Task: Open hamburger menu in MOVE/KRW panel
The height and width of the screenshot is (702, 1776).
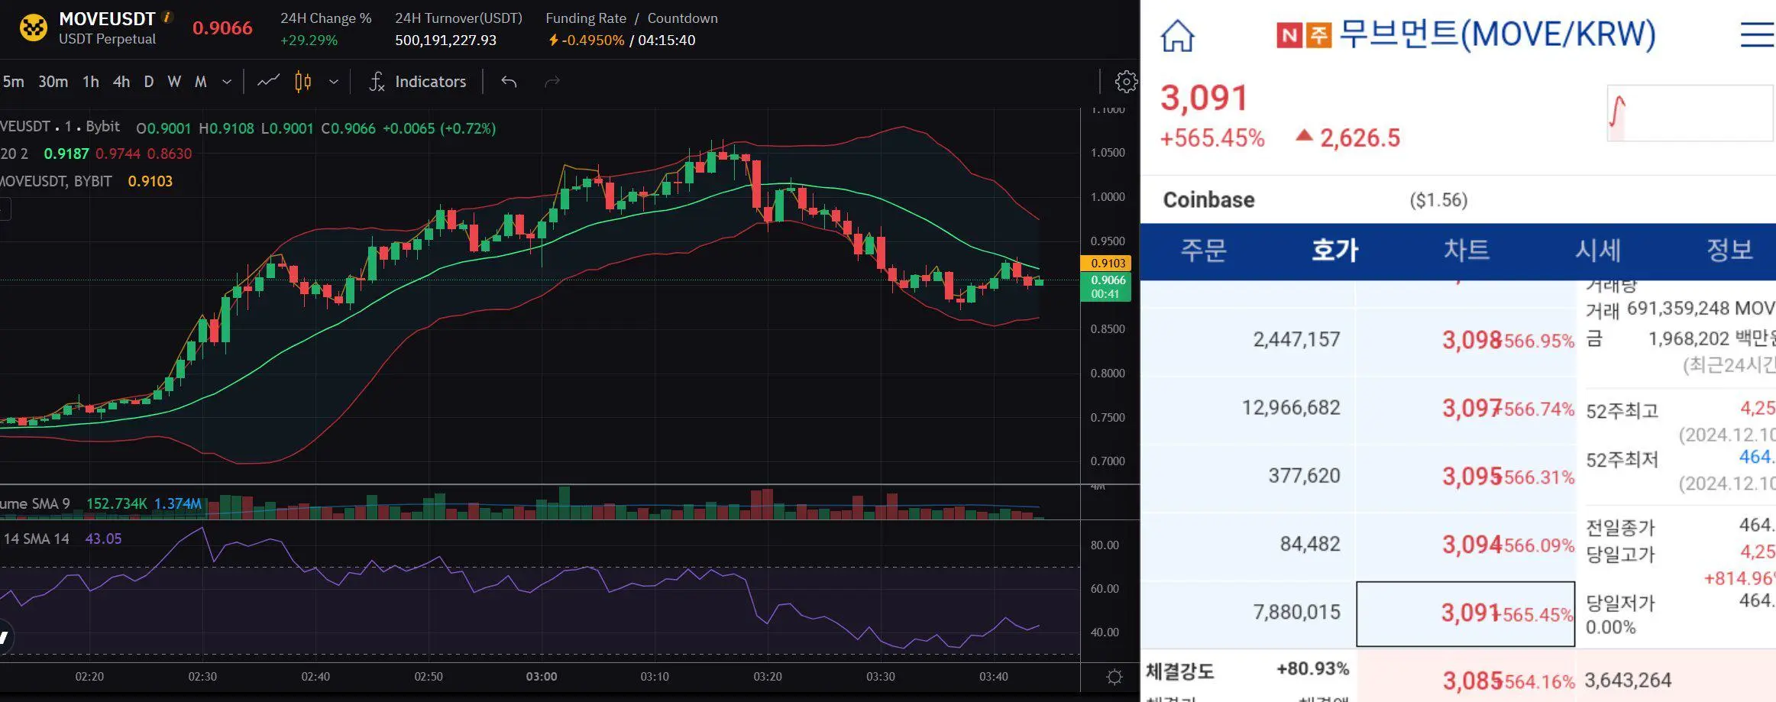Action: (x=1757, y=34)
